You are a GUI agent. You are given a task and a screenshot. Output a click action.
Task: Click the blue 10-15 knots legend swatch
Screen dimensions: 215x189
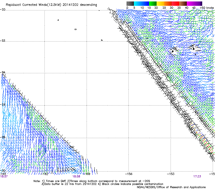coord(145,3)
